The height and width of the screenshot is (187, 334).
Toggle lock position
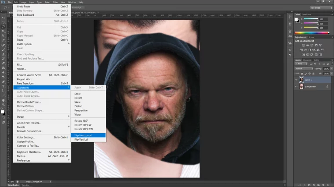(x=309, y=74)
